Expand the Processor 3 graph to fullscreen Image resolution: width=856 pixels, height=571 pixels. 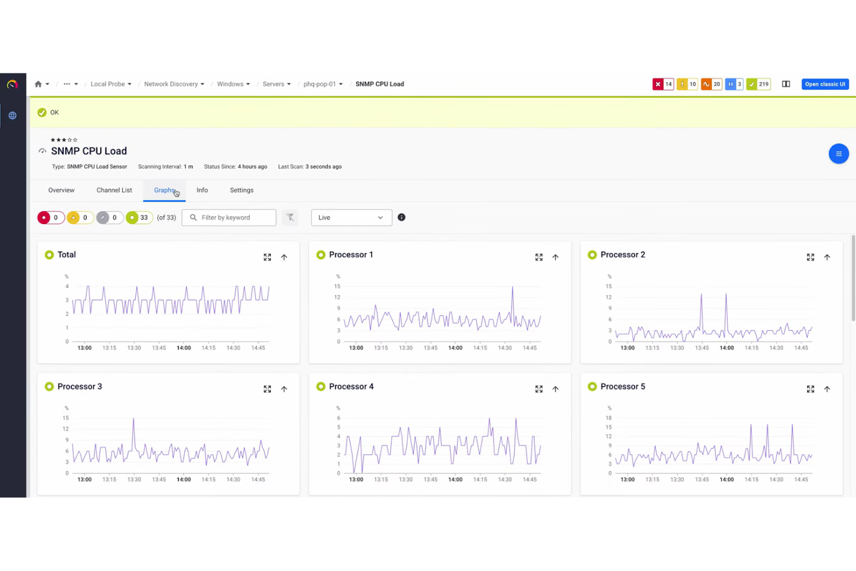(x=267, y=389)
